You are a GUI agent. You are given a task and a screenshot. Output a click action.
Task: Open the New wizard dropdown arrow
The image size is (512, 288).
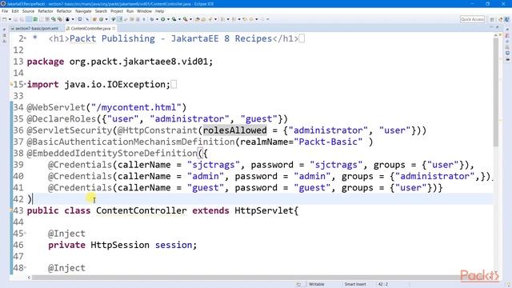tap(10, 19)
